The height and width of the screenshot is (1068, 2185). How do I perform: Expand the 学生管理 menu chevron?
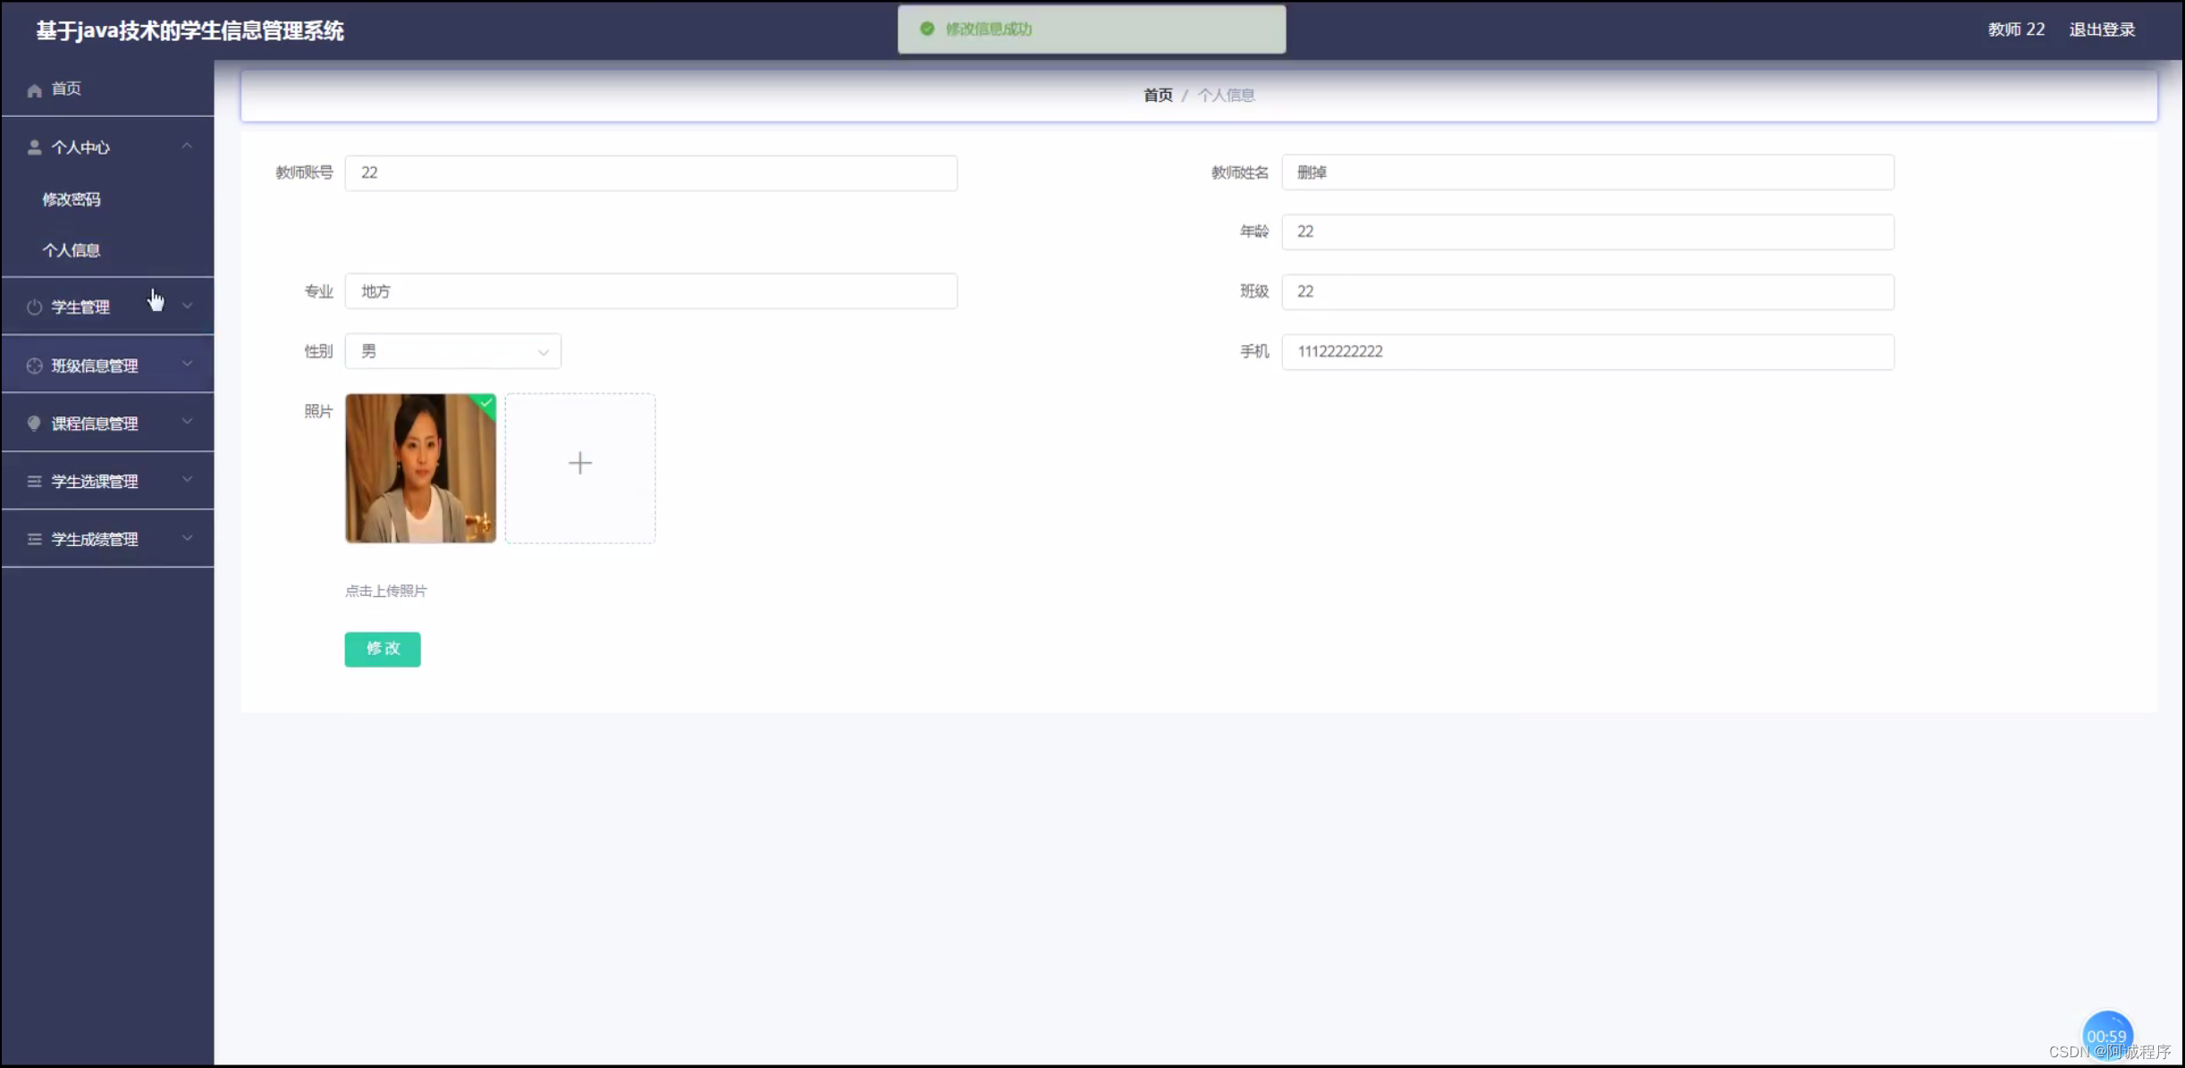pyautogui.click(x=187, y=306)
